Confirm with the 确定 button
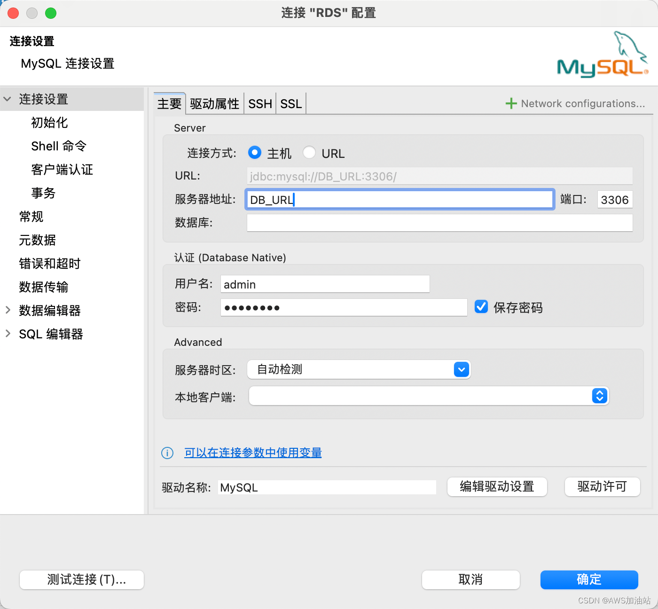This screenshot has width=658, height=609. [x=589, y=580]
